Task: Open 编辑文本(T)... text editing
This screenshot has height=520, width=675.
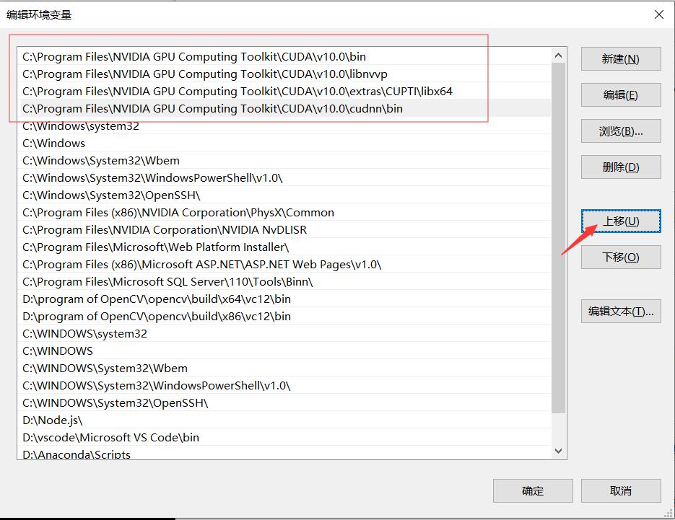Action: [621, 311]
